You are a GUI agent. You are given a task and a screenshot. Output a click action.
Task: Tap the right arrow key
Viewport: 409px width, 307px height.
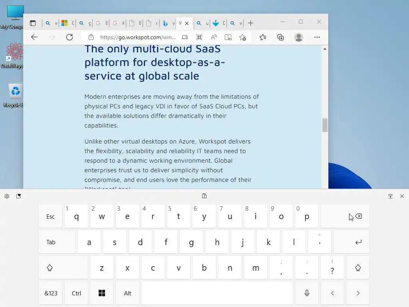[358, 293]
